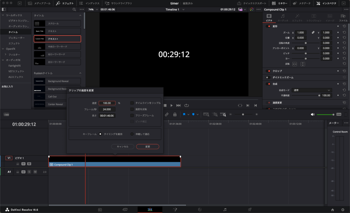The height and width of the screenshot is (213, 350).
Task: Toggle the ダイナミックズーム switch on
Action: tap(268, 77)
